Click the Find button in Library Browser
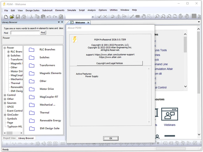Viewport: 203px width, 152px height. 43,33
